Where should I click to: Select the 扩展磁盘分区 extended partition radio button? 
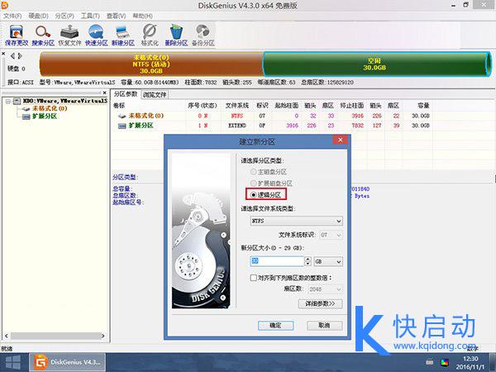(x=254, y=184)
